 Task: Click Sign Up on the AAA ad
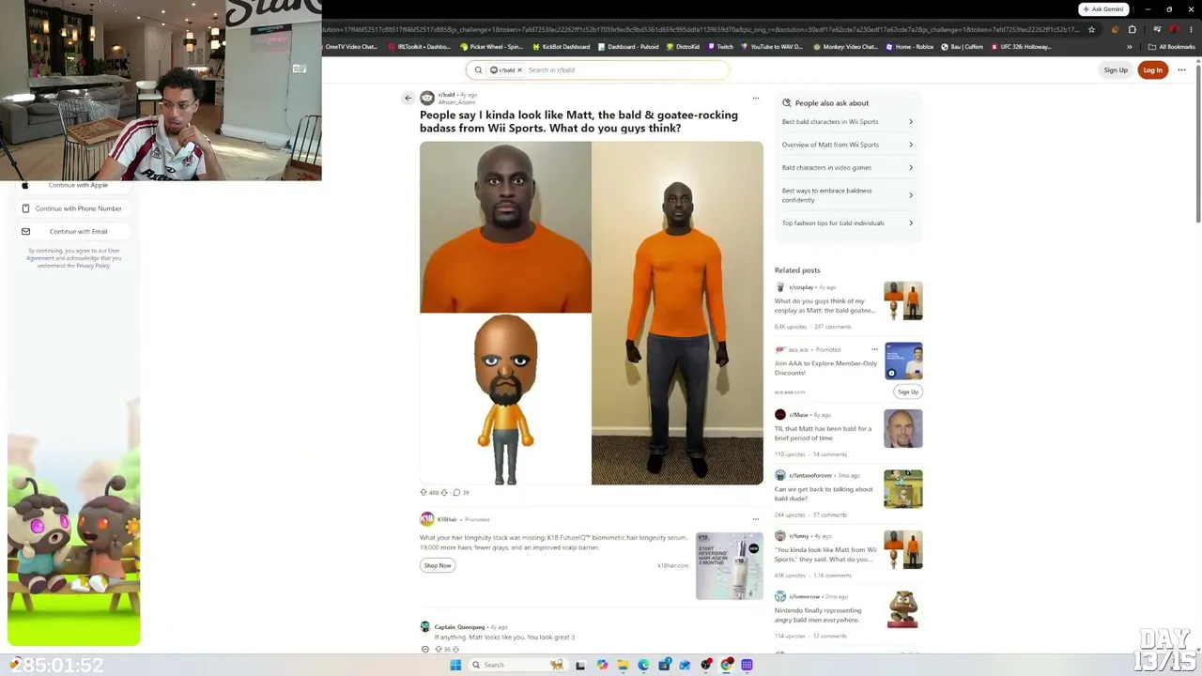(x=908, y=392)
